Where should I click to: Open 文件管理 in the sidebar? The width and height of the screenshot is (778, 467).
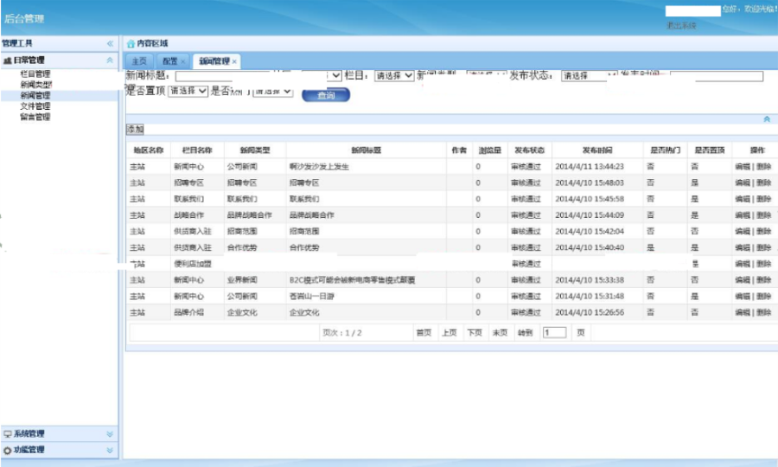point(35,106)
